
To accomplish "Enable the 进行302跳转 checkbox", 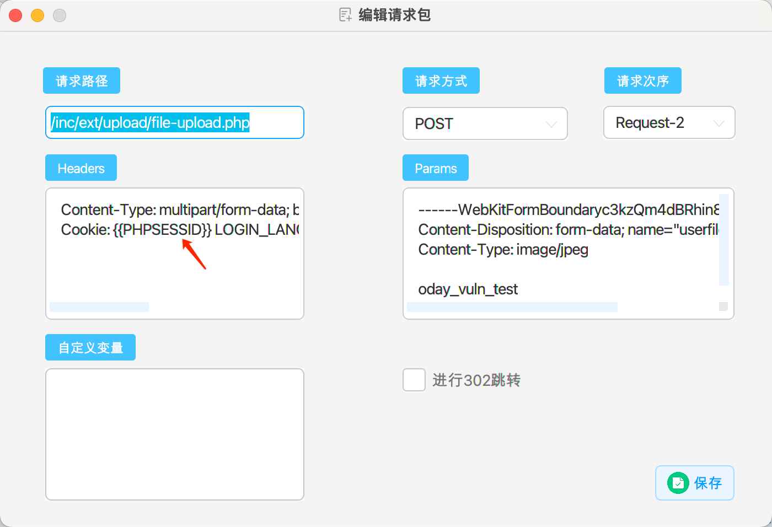I will (414, 380).
